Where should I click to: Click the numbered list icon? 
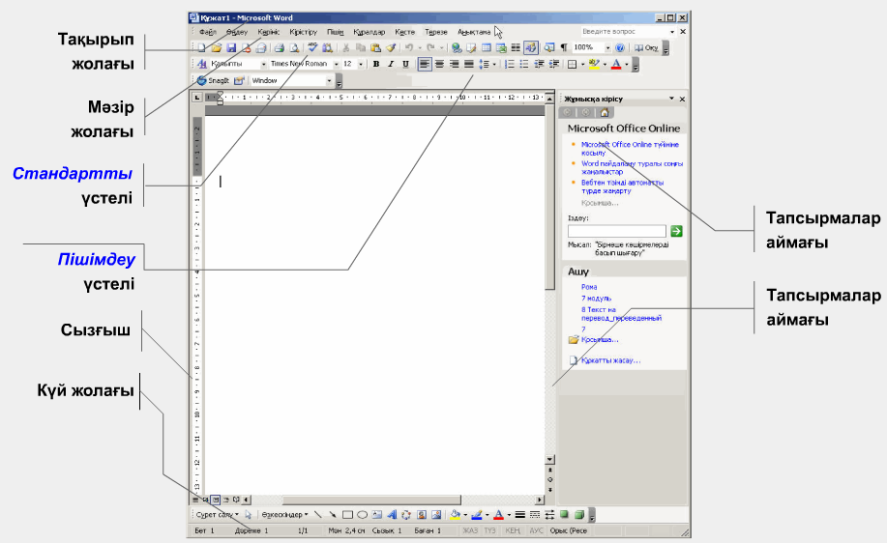click(509, 65)
